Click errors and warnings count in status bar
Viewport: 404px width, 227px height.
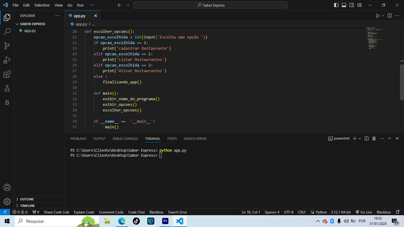[x=20, y=212]
